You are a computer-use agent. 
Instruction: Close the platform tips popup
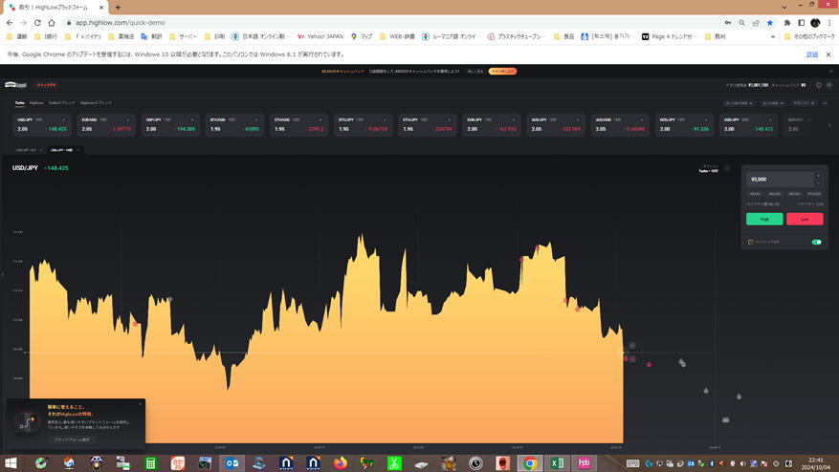[x=140, y=404]
